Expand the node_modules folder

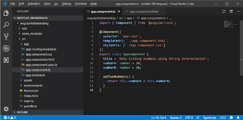pos(19,34)
